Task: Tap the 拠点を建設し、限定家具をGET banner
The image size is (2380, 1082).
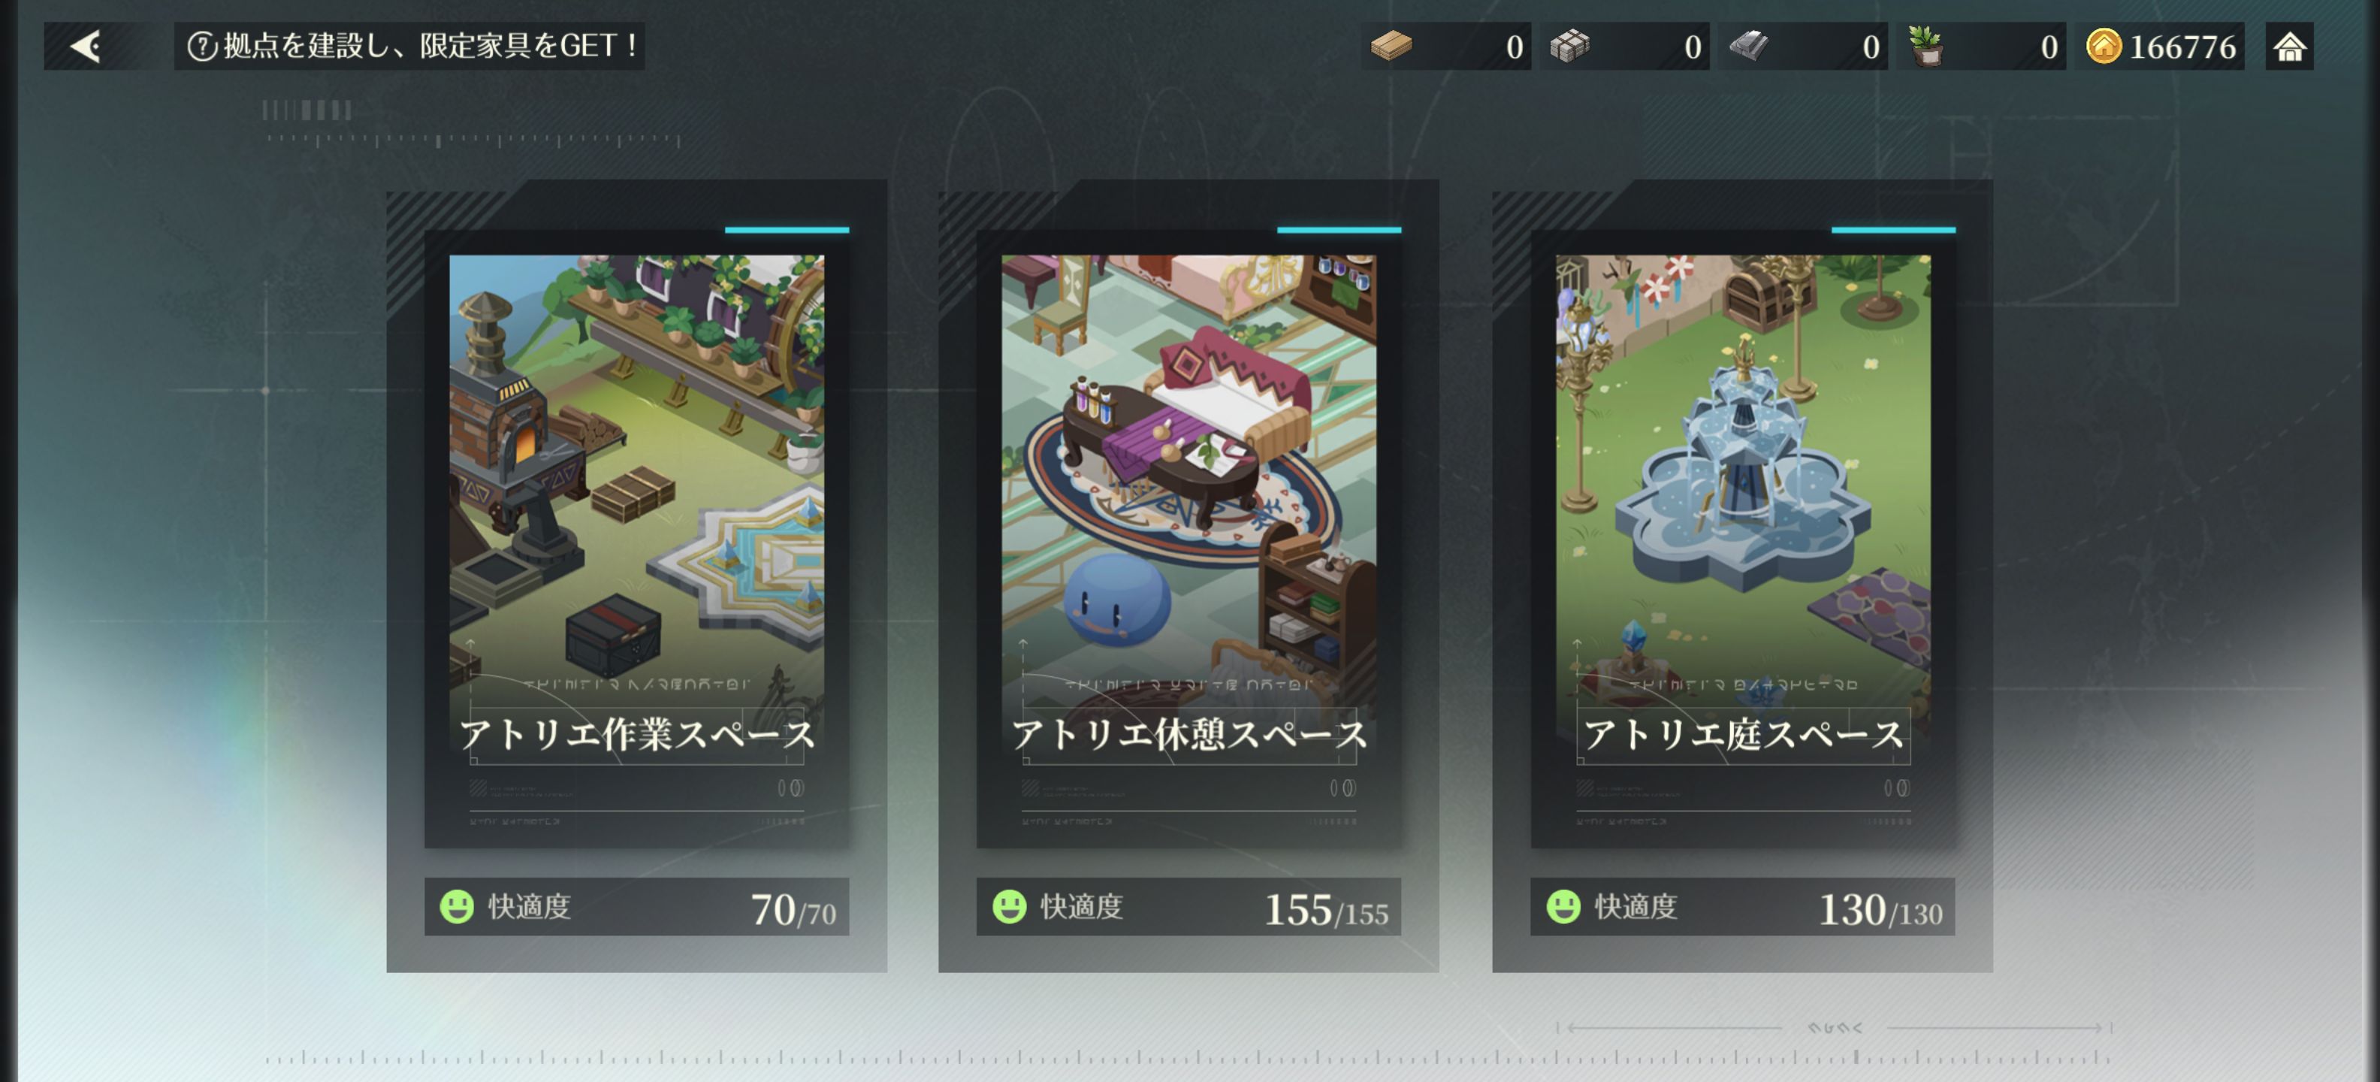Action: click(x=409, y=46)
